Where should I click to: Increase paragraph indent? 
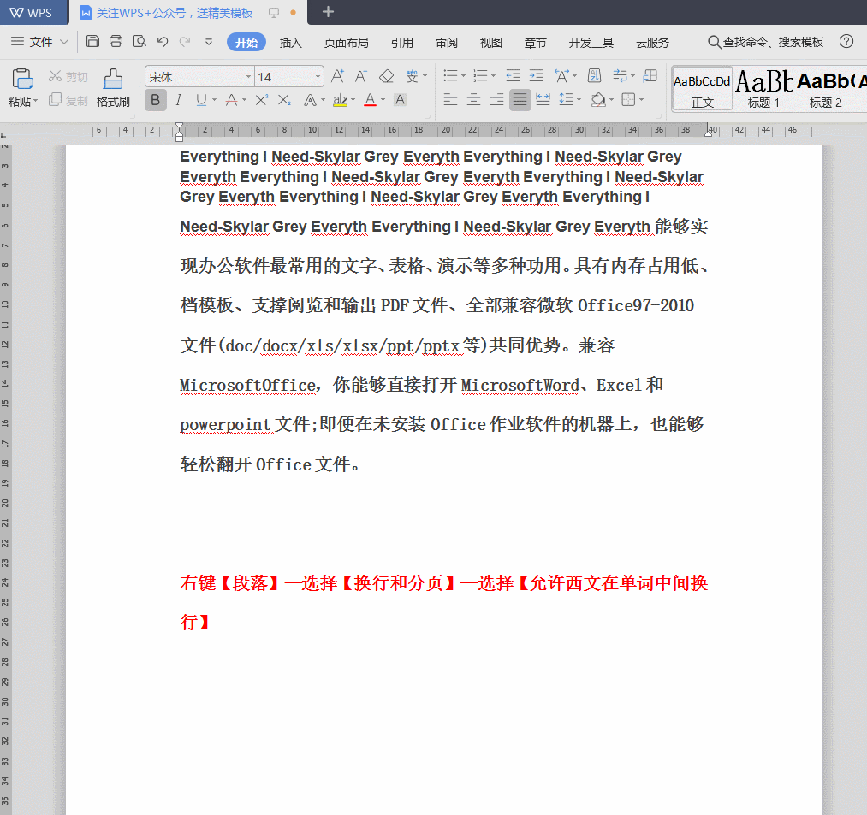coord(537,76)
